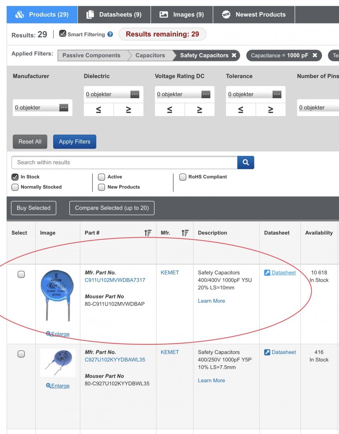Enlarge the C927U102KYYDBAWL35 image
The width and height of the screenshot is (339, 434).
(x=58, y=386)
